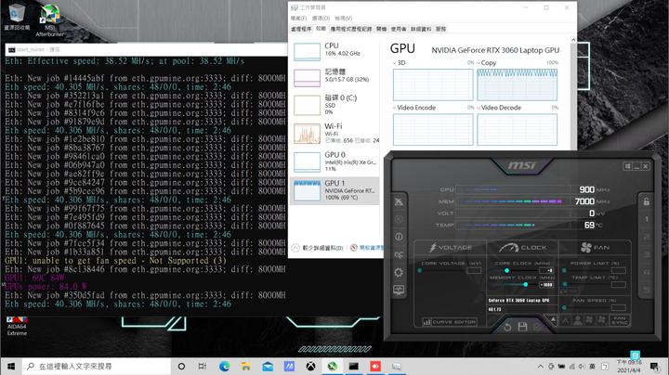Select Afterburner profile slot 2
The height and width of the screenshot is (375, 669).
[647, 237]
